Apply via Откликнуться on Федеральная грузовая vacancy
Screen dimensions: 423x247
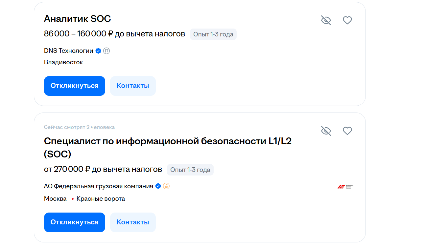[x=75, y=222]
